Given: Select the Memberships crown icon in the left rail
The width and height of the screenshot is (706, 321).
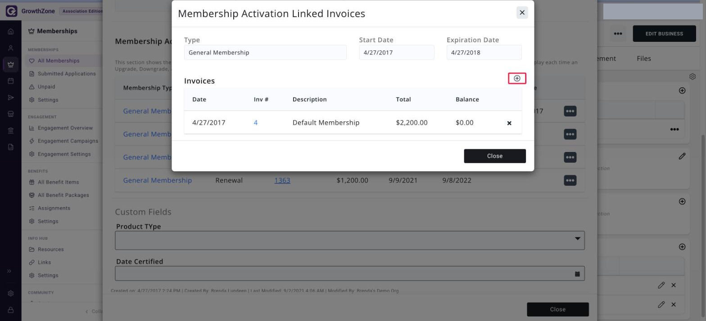Looking at the screenshot, I should 11,65.
